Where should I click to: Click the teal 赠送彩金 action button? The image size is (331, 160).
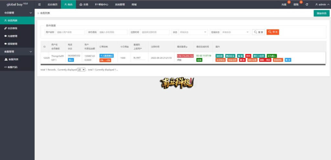pos(230,56)
